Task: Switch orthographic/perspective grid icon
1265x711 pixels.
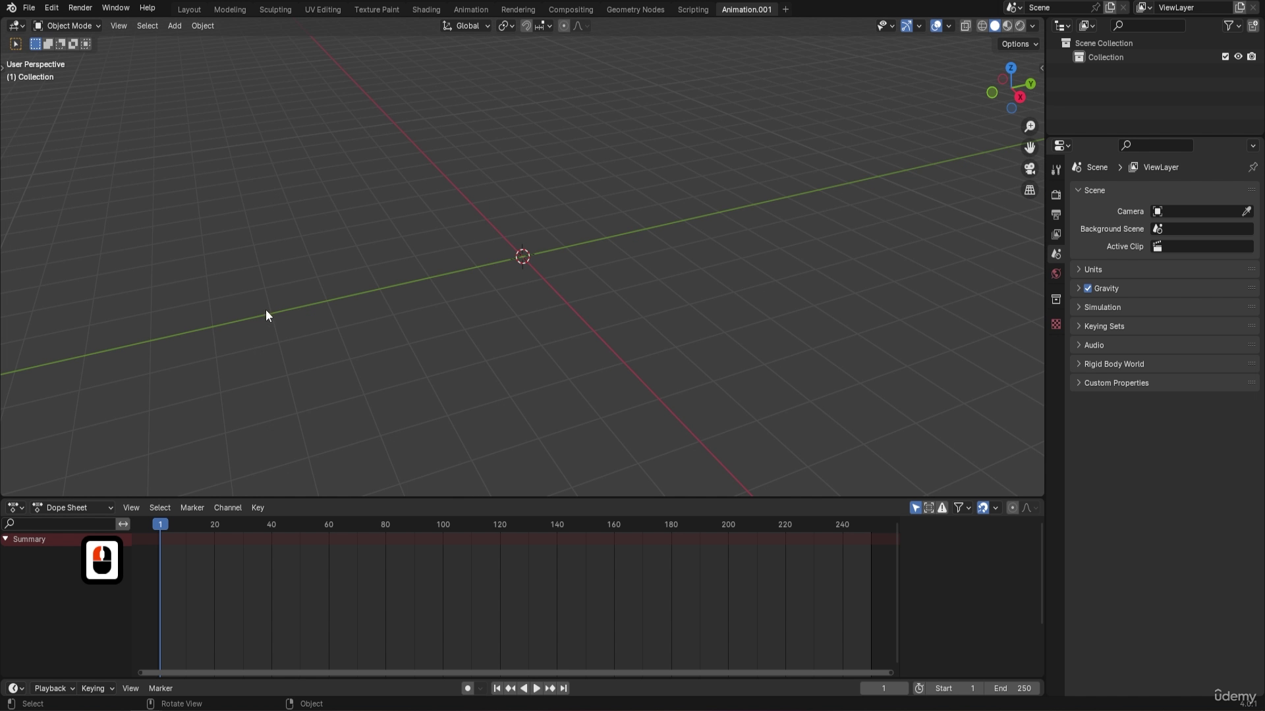Action: 1030,190
